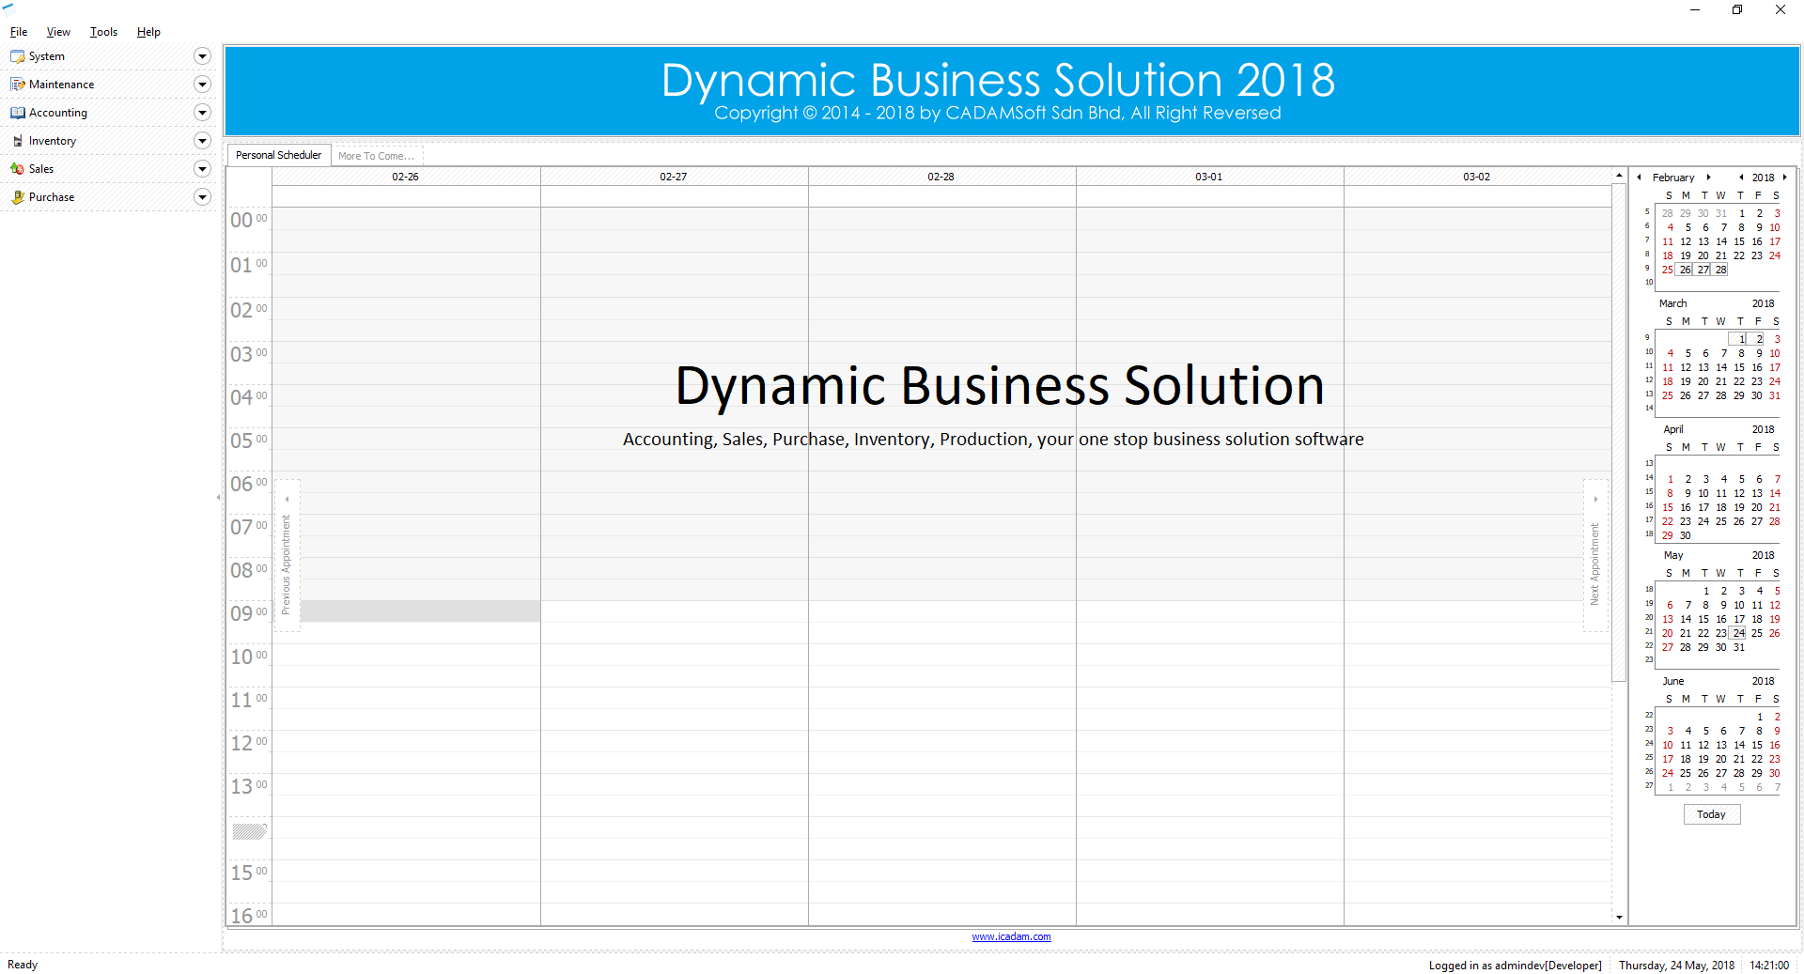Image resolution: width=1804 pixels, height=974 pixels.
Task: Click the Sales module icon
Action: [17, 169]
